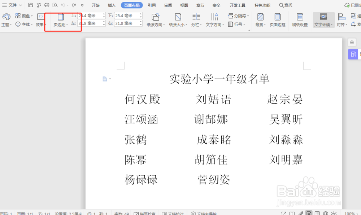Click the 颜色 theme colors icon

tap(18, 16)
